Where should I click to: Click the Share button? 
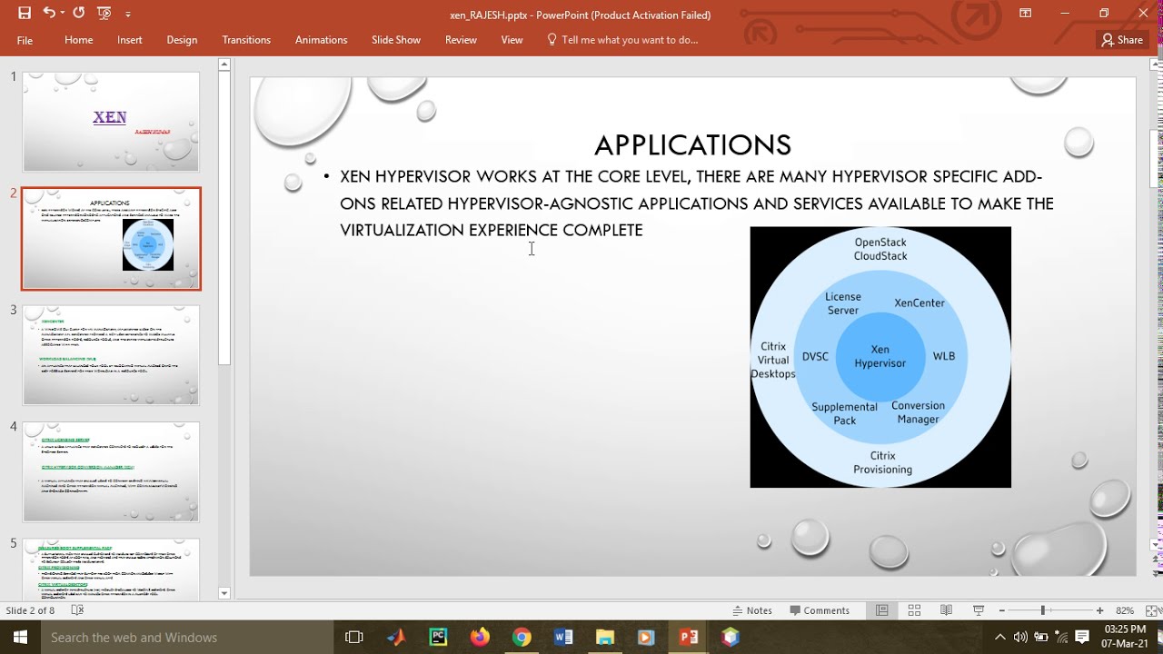[1122, 40]
